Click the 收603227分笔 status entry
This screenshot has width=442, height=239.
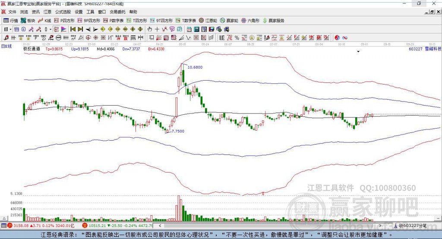[410, 226]
